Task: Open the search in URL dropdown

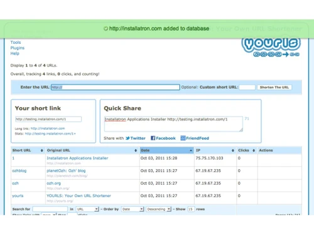Action: click(87, 209)
